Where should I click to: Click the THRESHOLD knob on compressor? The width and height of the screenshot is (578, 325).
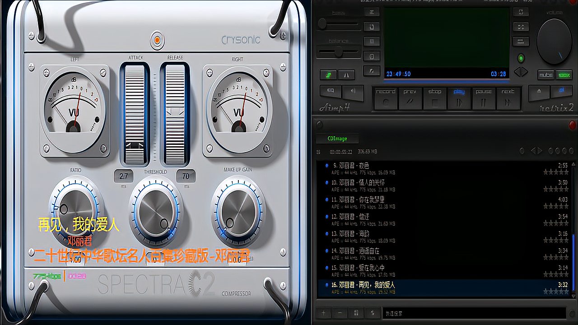(156, 211)
